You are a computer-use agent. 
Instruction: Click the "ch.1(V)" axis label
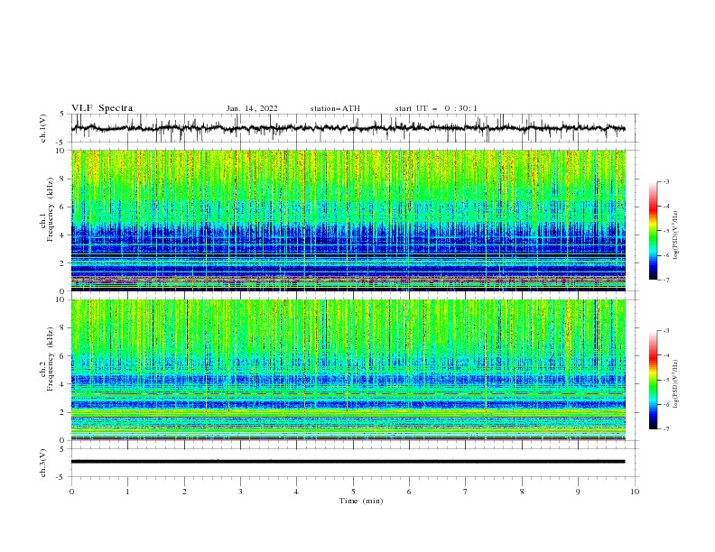(43, 128)
